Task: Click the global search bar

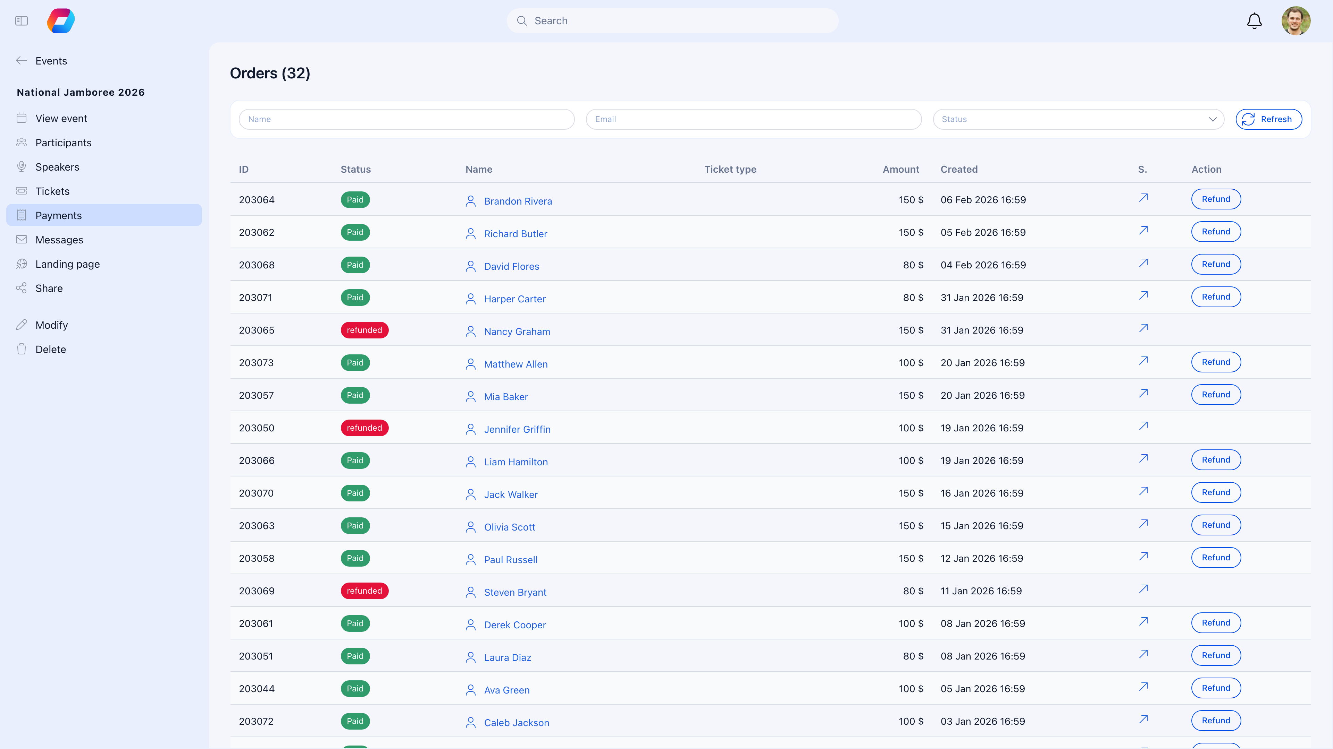Action: 672,21
